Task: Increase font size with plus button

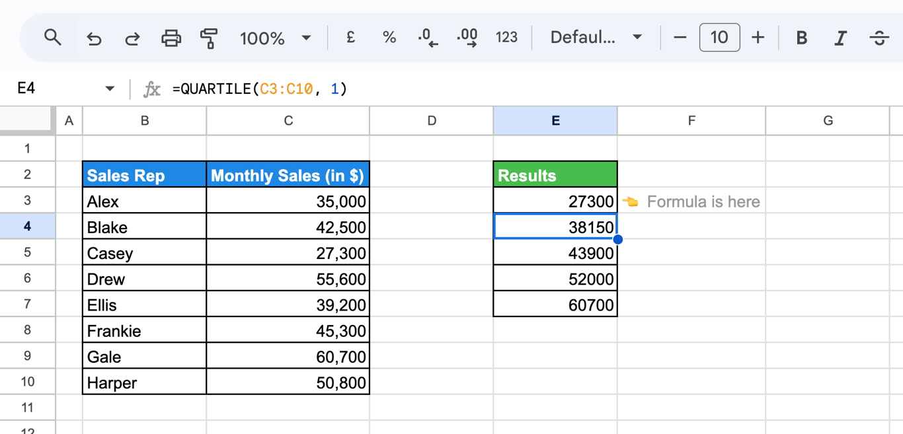Action: pos(758,38)
